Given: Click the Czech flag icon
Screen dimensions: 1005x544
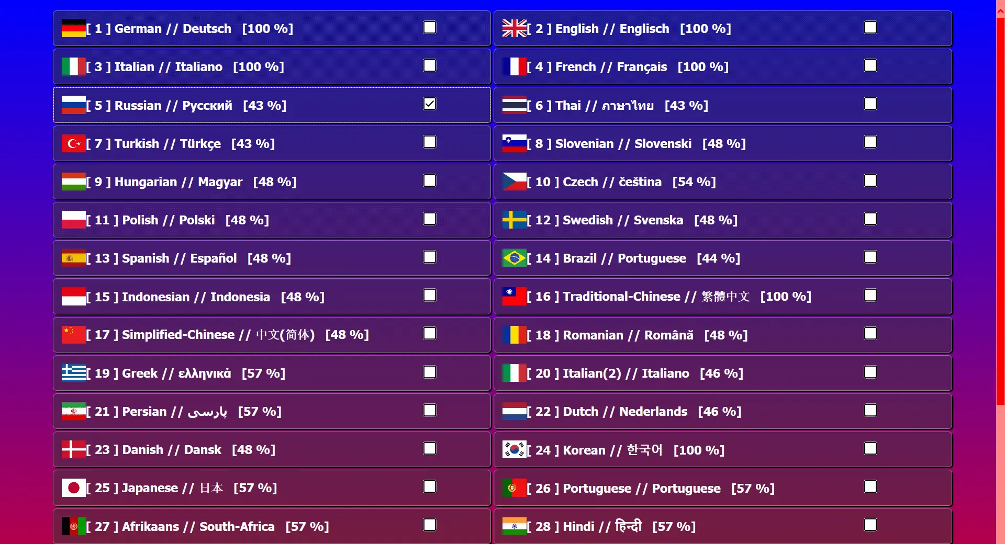Looking at the screenshot, I should click(x=514, y=182).
